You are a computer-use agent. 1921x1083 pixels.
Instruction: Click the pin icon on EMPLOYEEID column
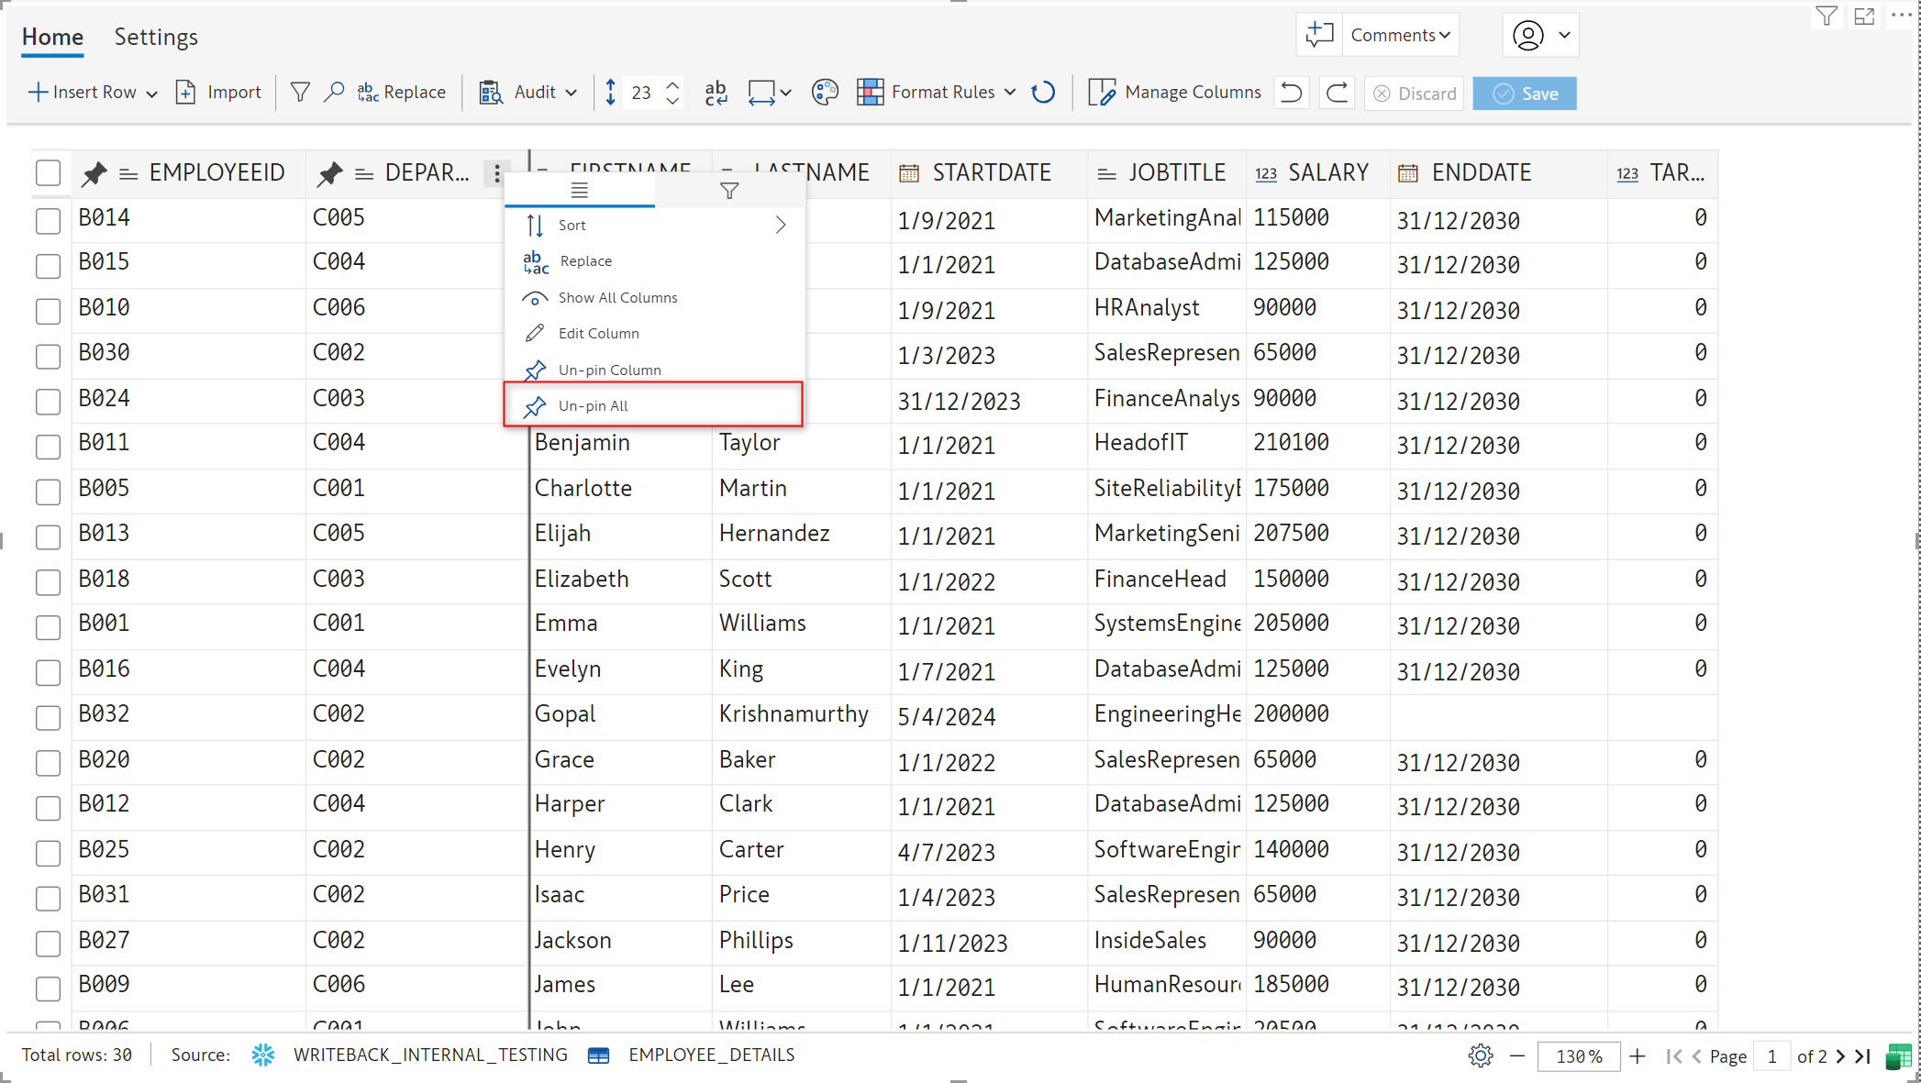point(94,173)
